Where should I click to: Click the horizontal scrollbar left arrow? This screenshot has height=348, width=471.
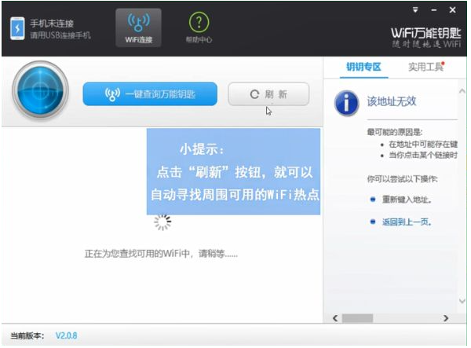click(335, 317)
